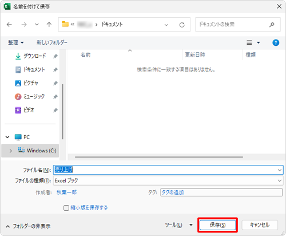
Task: Click the 保存(S) button
Action: [217, 225]
